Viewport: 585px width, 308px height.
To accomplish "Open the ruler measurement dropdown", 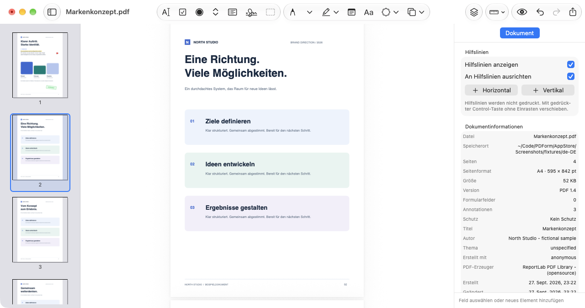I will tap(497, 12).
